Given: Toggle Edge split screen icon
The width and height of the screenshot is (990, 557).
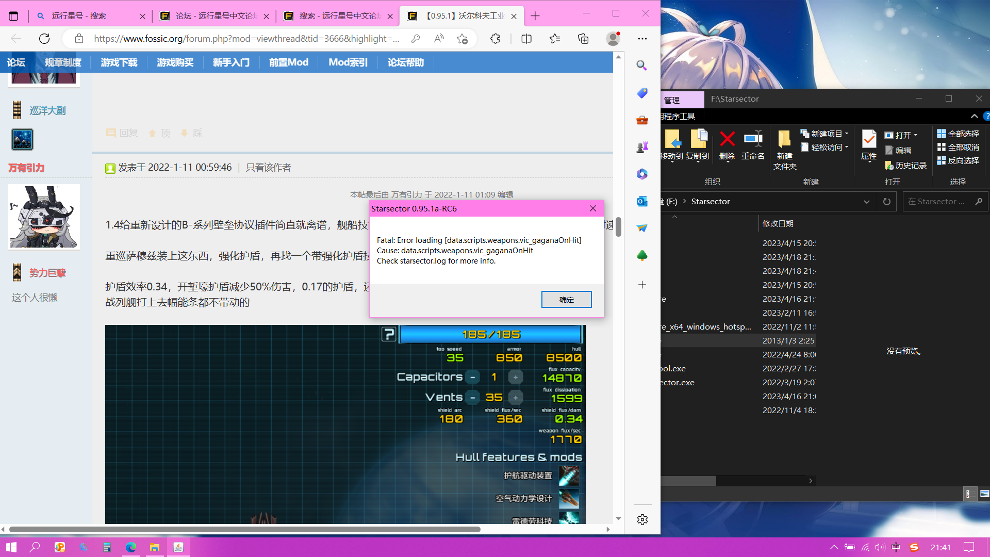Looking at the screenshot, I should pyautogui.click(x=526, y=39).
